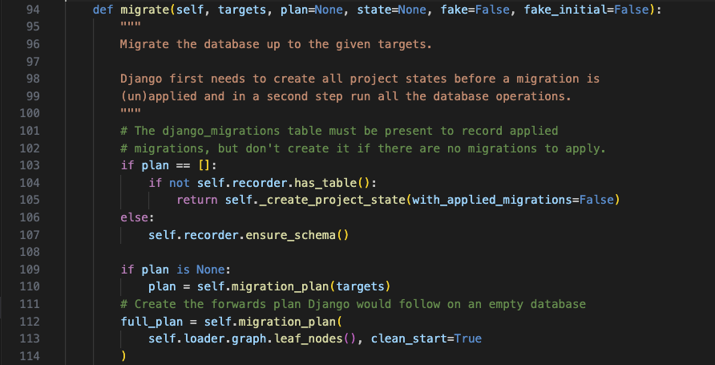Screen dimensions: 715x365
Task: Place cursor on the migrate function name
Action: click(145, 10)
